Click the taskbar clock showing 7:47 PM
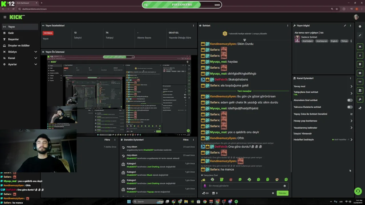The image size is (365, 205). tap(359, 202)
